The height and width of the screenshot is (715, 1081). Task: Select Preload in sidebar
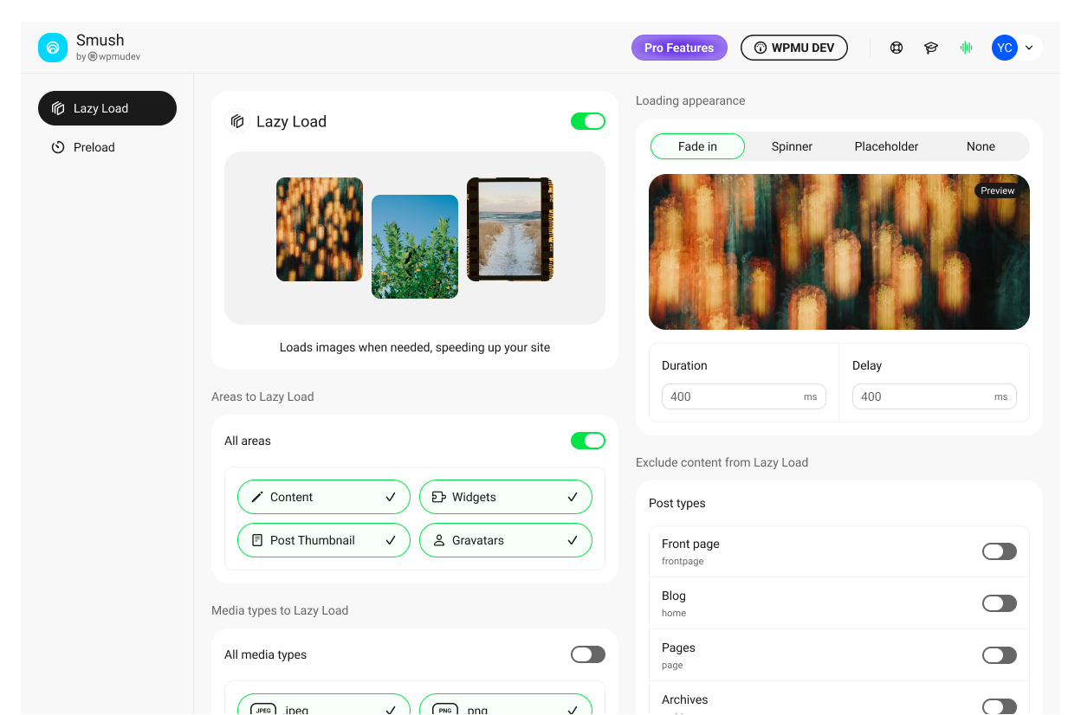(x=107, y=147)
